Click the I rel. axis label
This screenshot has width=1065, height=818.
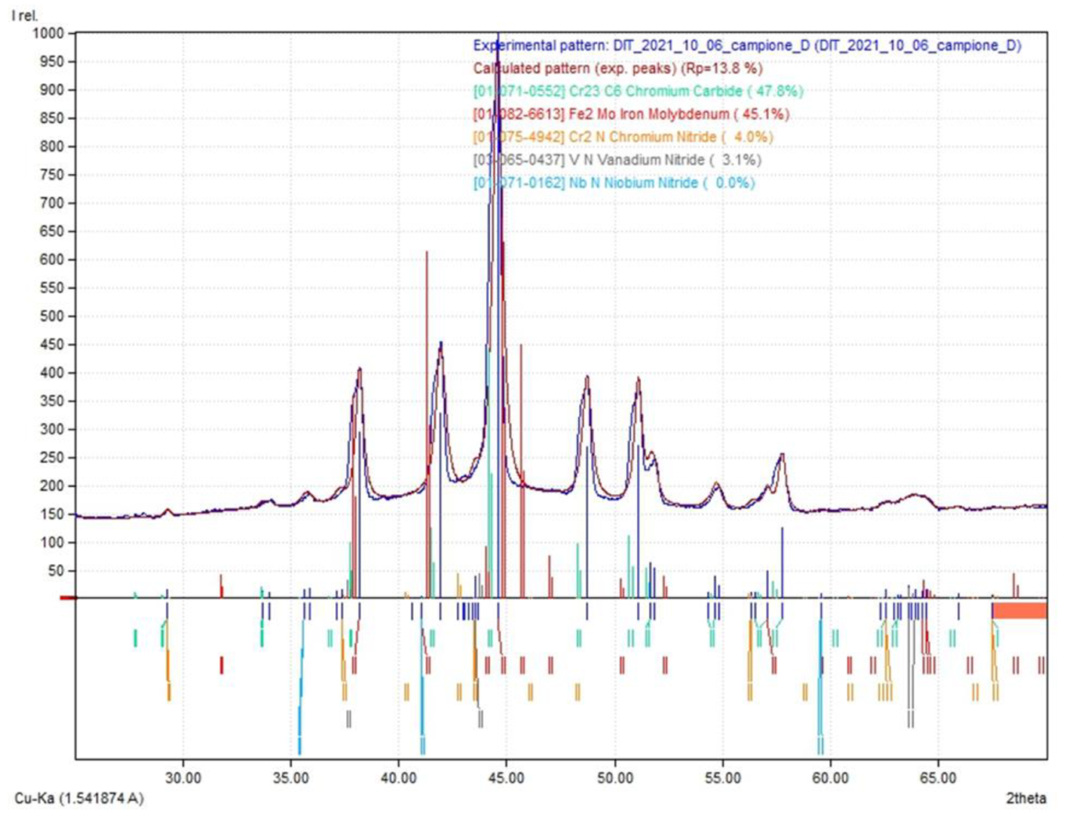click(x=25, y=16)
